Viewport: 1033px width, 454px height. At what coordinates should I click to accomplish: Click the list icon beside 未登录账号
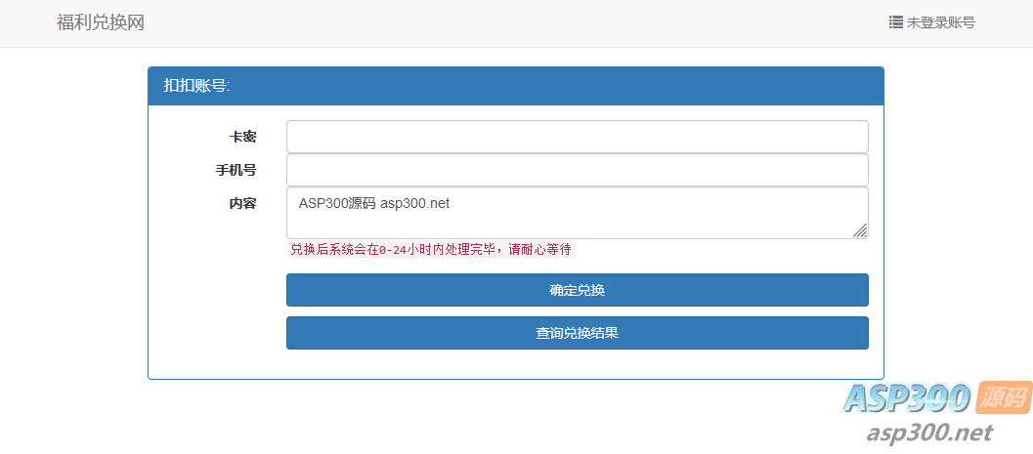pos(895,22)
